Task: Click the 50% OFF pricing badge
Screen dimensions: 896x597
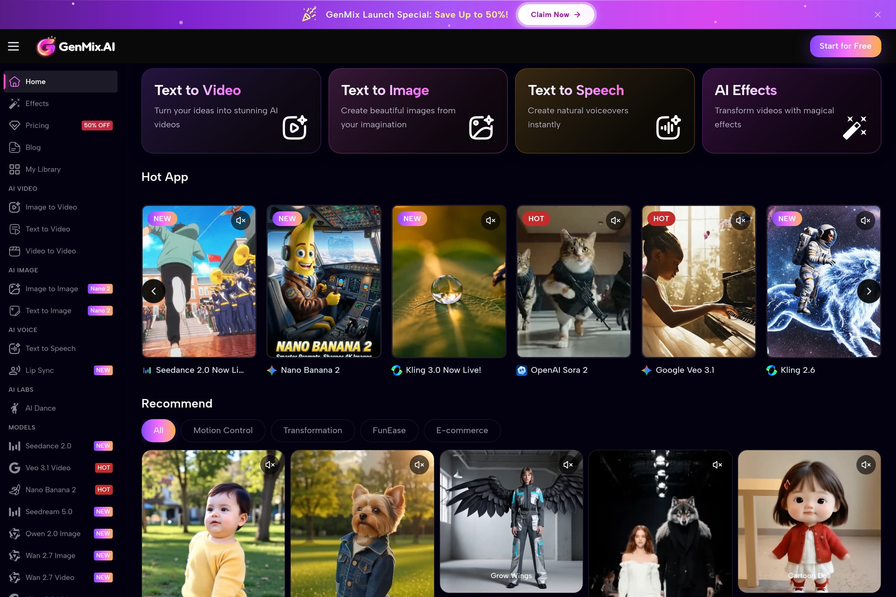Action: [97, 125]
